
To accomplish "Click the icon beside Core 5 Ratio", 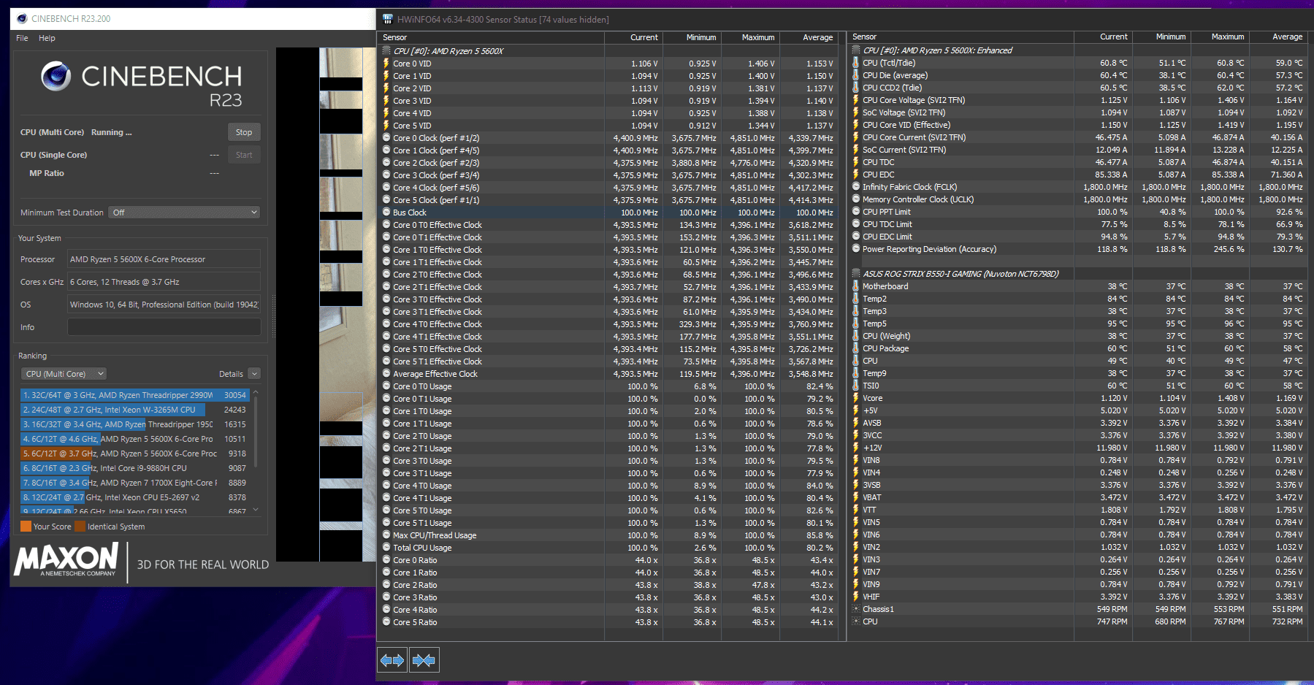I will point(386,622).
